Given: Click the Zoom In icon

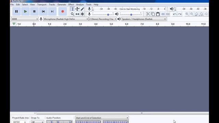Looking at the screenshot, I should point(187,14).
